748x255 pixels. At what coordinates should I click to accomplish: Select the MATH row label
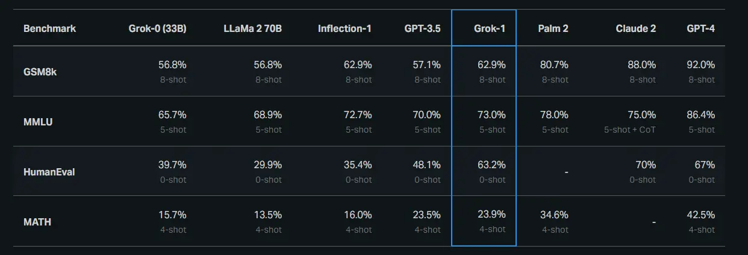click(x=37, y=222)
